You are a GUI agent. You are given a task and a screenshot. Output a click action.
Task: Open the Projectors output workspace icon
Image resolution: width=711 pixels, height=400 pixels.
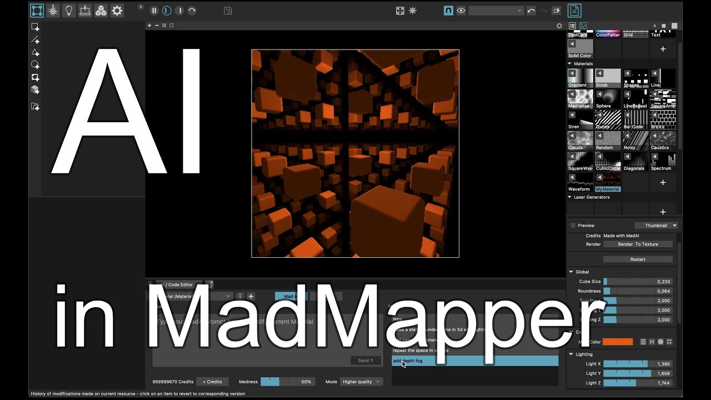85,10
